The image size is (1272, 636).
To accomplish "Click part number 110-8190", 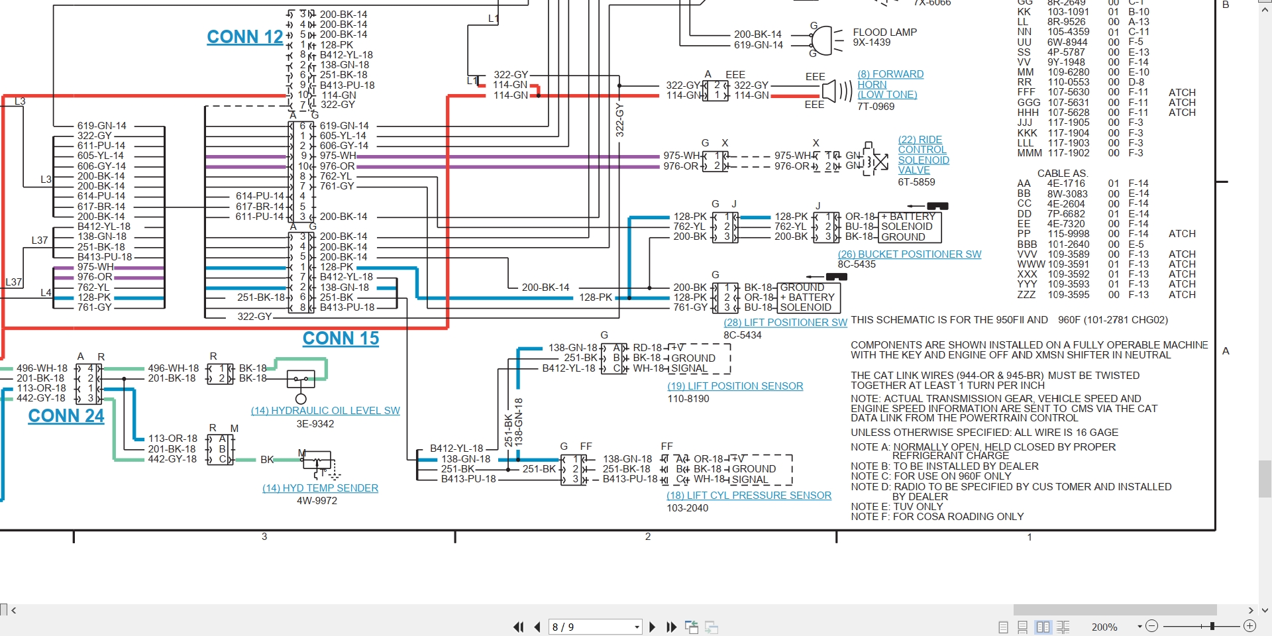I will [x=688, y=399].
